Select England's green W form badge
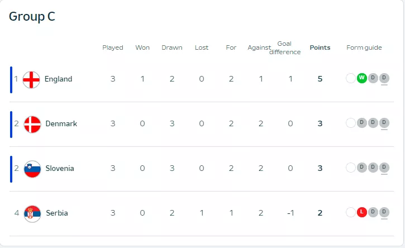 361,78
